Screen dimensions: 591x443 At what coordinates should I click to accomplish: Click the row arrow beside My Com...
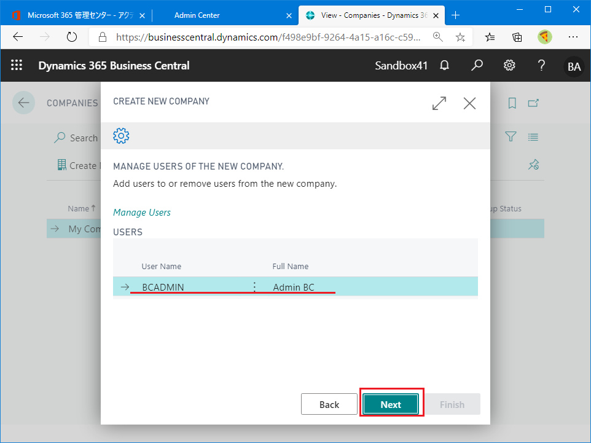coord(55,229)
